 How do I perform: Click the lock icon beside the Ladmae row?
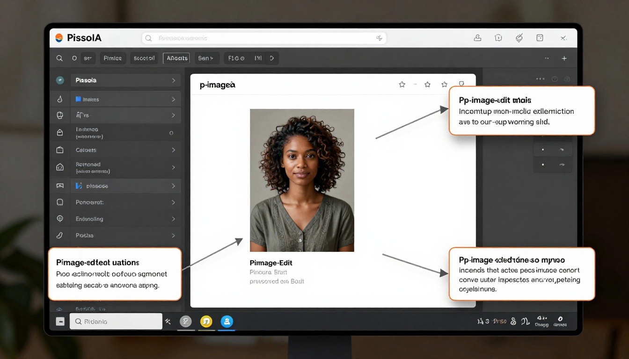click(59, 133)
